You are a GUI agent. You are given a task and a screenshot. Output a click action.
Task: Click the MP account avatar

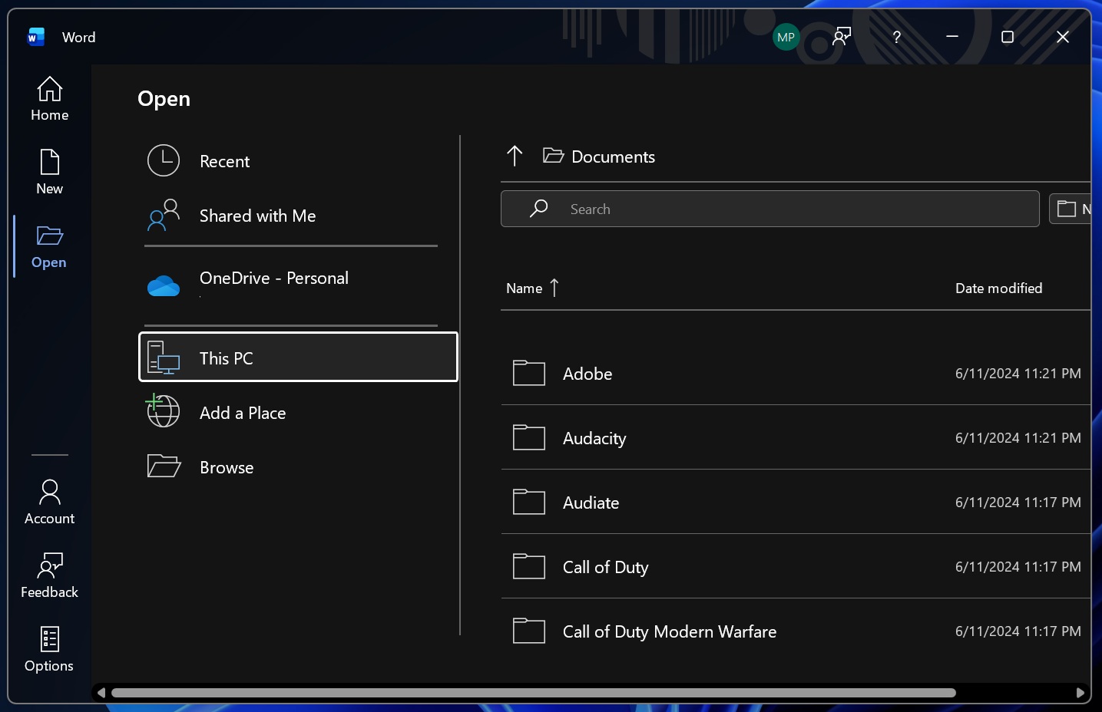click(x=786, y=37)
